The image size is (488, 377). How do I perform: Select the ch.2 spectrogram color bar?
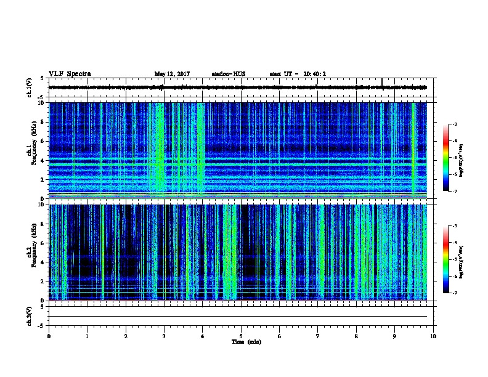tap(446, 259)
